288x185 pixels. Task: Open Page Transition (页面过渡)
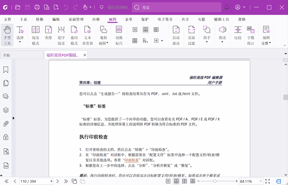point(191,35)
